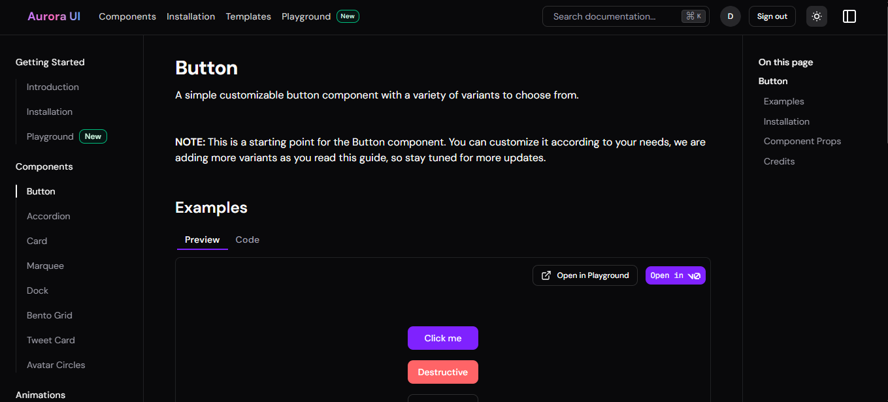The image size is (888, 402).
Task: Open the Templates navigation link
Action: (x=248, y=16)
